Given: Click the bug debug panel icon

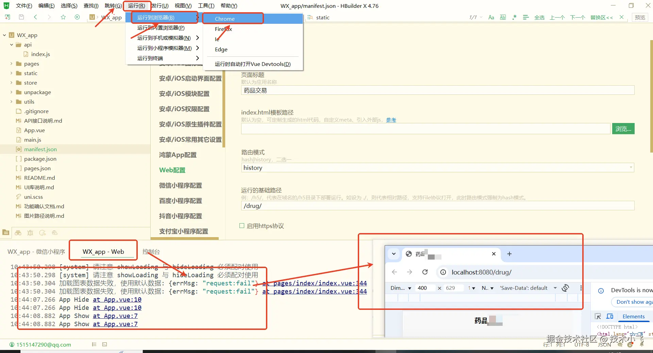Looking at the screenshot, I should click(x=30, y=233).
